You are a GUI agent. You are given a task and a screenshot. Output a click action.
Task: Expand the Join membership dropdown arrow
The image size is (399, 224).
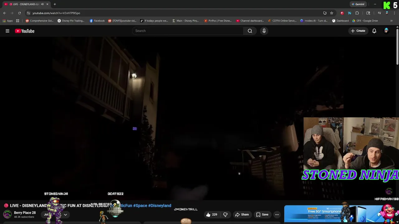(x=65, y=214)
